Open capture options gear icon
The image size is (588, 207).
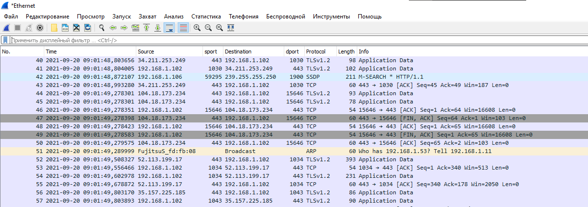(x=40, y=28)
